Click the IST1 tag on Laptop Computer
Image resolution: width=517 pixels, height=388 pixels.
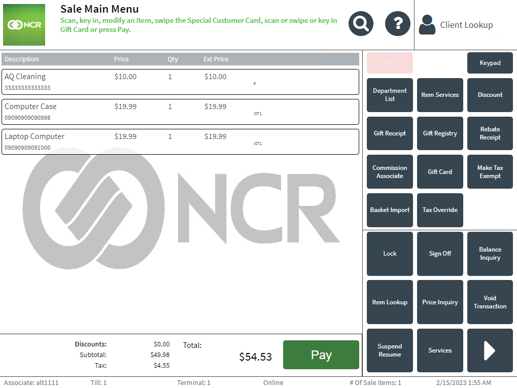[x=257, y=144]
